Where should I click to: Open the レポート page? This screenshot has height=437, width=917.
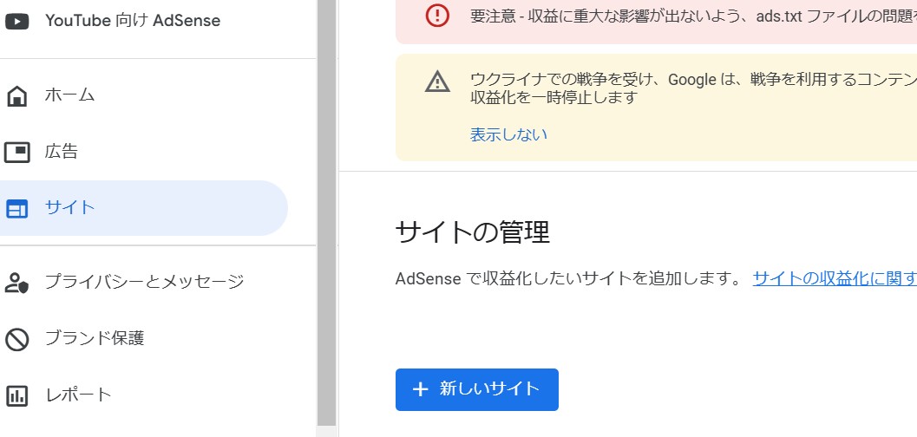(x=78, y=396)
